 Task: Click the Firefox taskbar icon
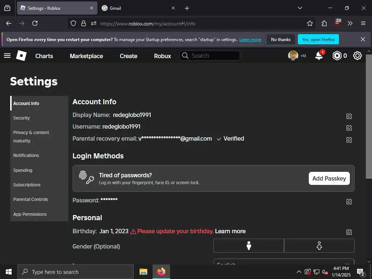point(161,272)
